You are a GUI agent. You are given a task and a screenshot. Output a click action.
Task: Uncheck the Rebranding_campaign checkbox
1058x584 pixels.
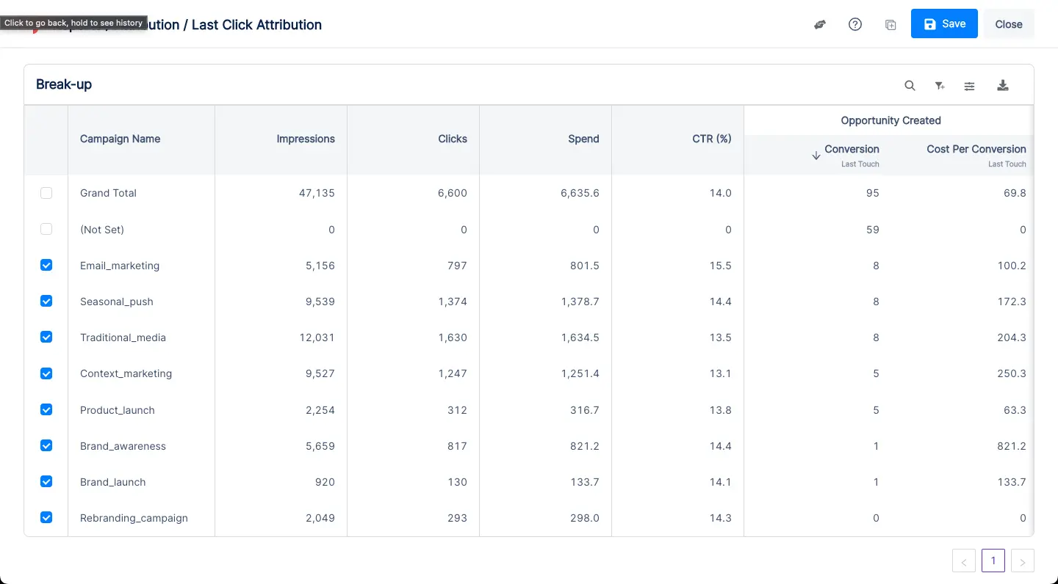coord(46,517)
